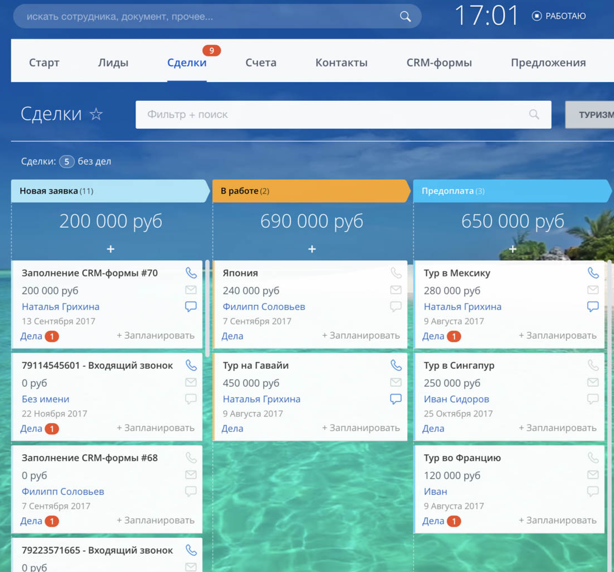Email the contact on Заполнение CRM-формы #70 card
This screenshot has height=572, width=614.
(191, 290)
